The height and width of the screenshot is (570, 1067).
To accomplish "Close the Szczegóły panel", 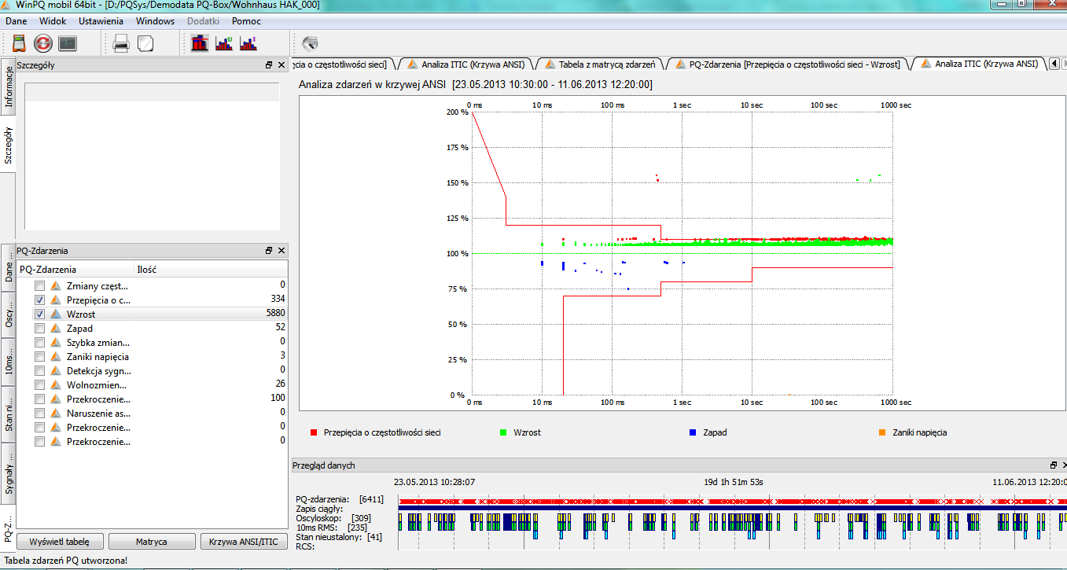I will pos(281,65).
